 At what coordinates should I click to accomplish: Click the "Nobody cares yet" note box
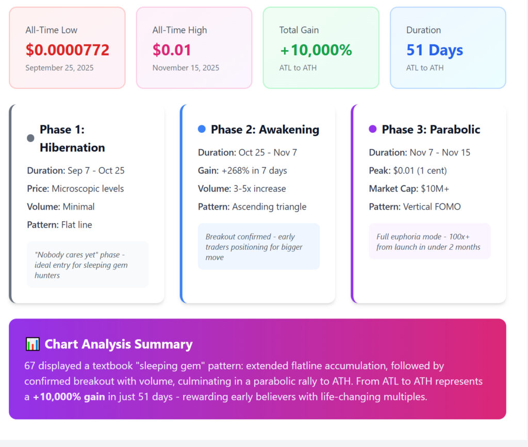point(88,265)
